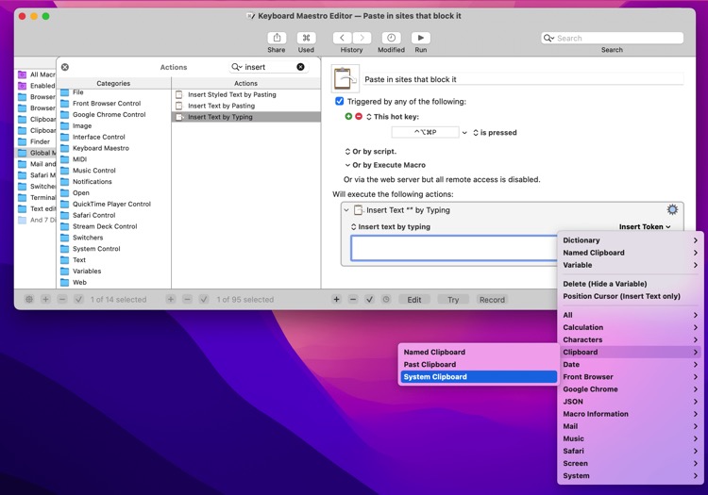Click add macro plus near '1 of 95 selected'
The image size is (708, 495).
click(171, 299)
